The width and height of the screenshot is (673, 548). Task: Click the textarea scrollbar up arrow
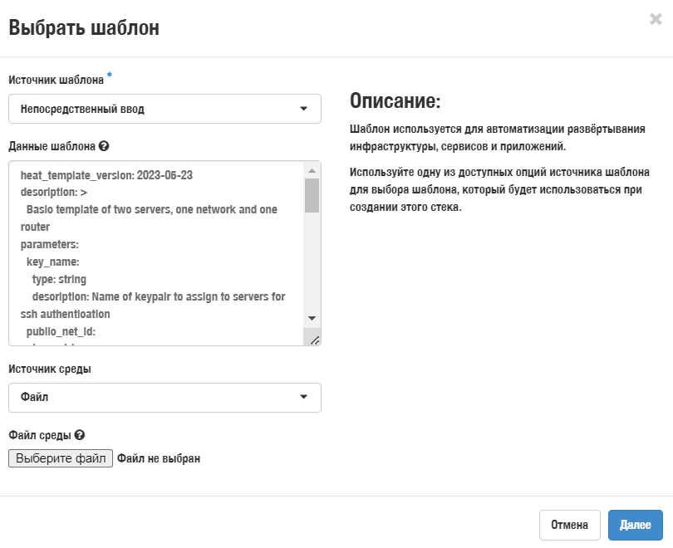312,169
